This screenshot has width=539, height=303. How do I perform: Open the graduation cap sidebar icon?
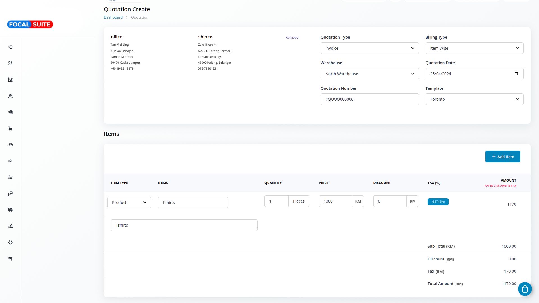click(x=10, y=145)
